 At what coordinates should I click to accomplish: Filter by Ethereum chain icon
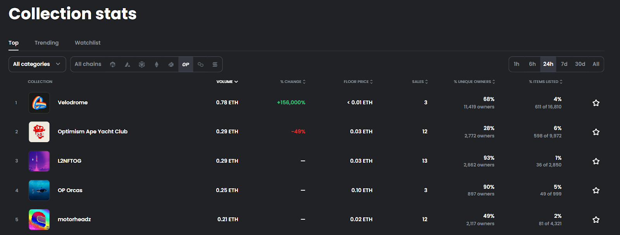(157, 65)
